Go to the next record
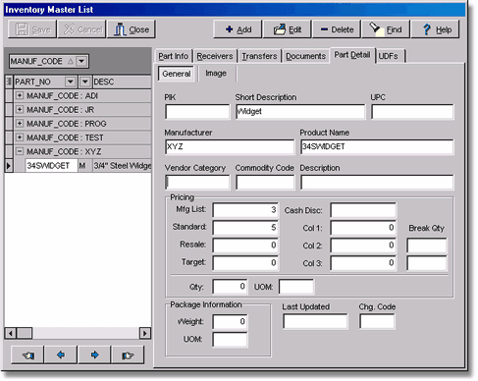This screenshot has width=478, height=381. (94, 354)
